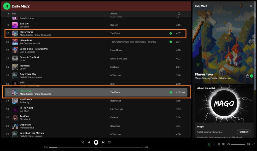Screen dimensions: 257x151
Task: Toggle shuffle in the player bar
Action: [83, 142]
